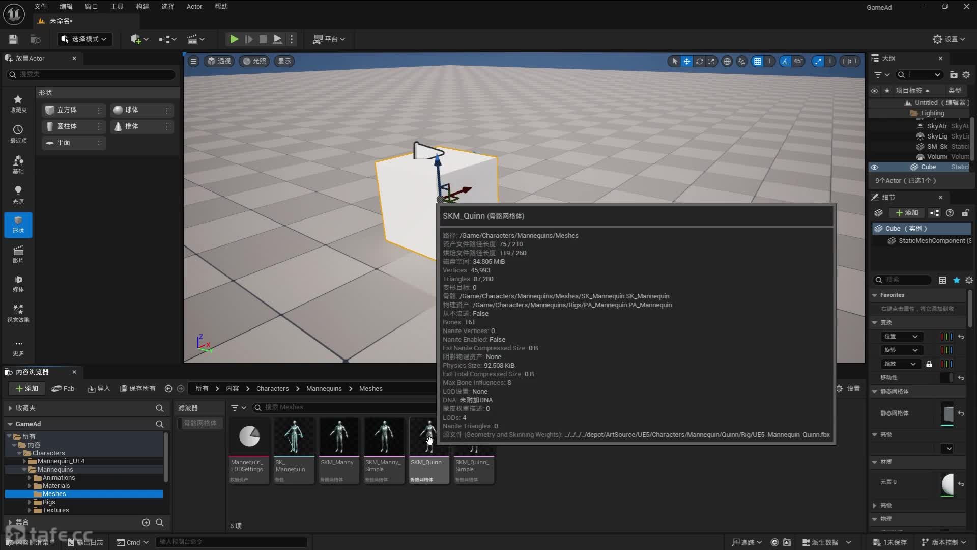Screen dimensions: 977x550
Task: Select the rotate transform gizmo tool
Action: [699, 61]
